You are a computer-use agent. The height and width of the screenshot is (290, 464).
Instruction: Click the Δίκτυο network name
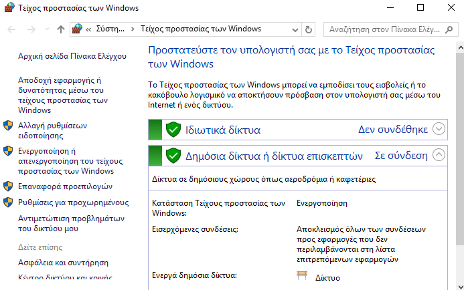(x=327, y=278)
